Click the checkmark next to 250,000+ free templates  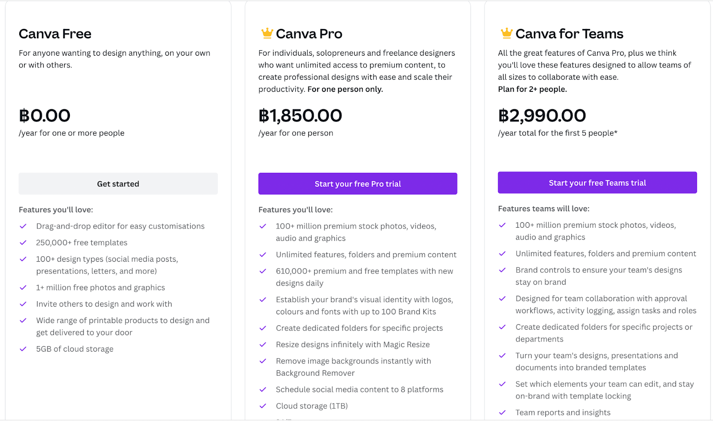point(23,242)
